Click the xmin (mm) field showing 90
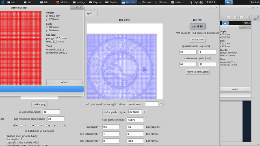 point(188,64)
